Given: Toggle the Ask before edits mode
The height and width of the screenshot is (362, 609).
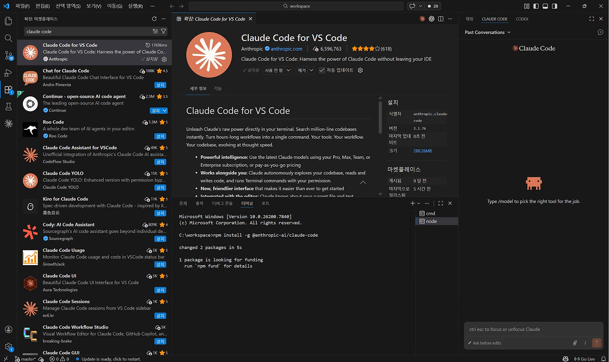Looking at the screenshot, I should point(484,343).
